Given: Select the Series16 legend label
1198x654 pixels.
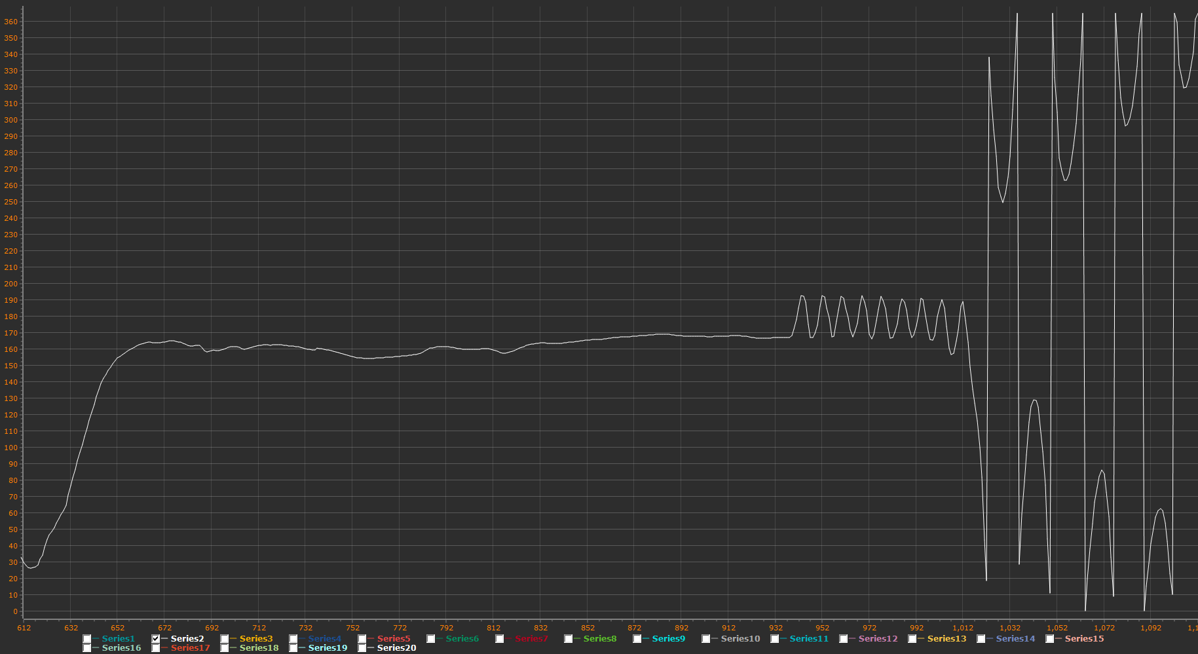Looking at the screenshot, I should pos(121,648).
